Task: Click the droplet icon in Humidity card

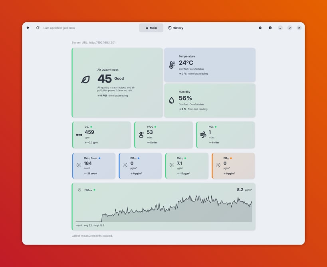Action: (x=171, y=100)
